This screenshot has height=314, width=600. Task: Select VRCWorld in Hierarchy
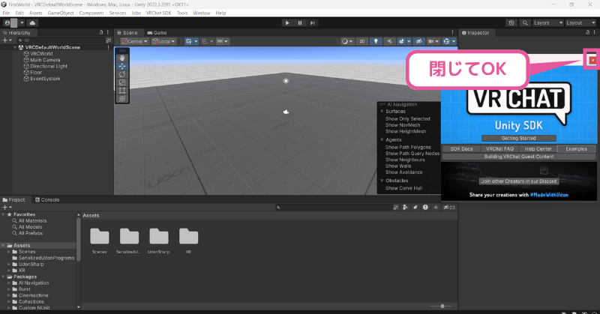coord(41,54)
